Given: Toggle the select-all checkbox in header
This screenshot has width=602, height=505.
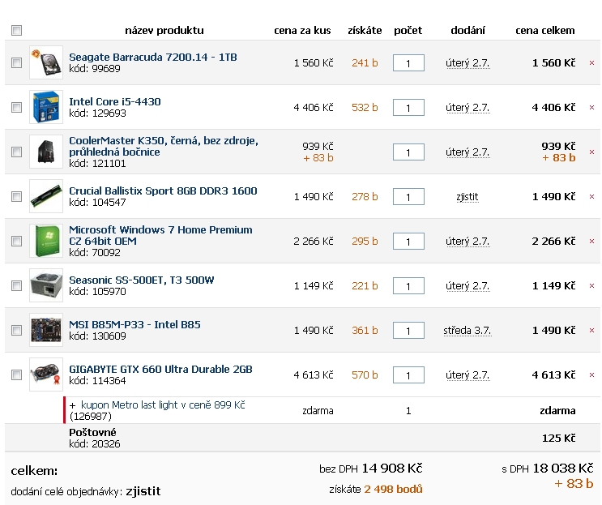Looking at the screenshot, I should tap(16, 30).
